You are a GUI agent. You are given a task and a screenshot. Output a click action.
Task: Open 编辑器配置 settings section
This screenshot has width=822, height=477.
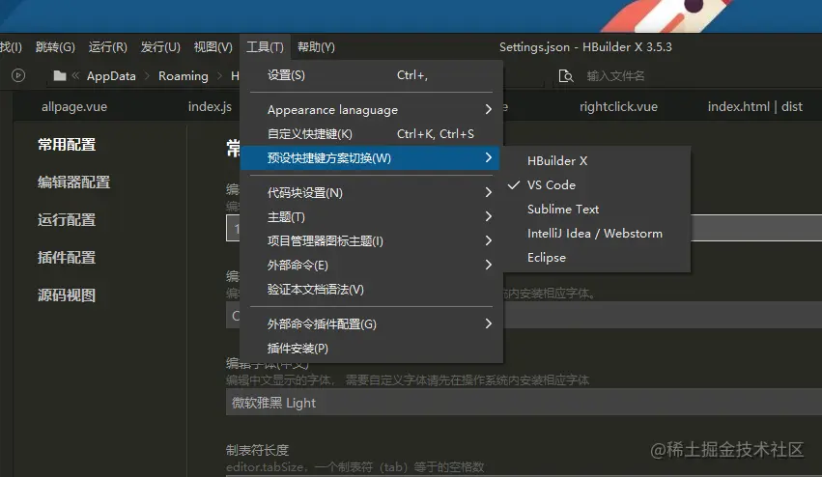coord(74,182)
